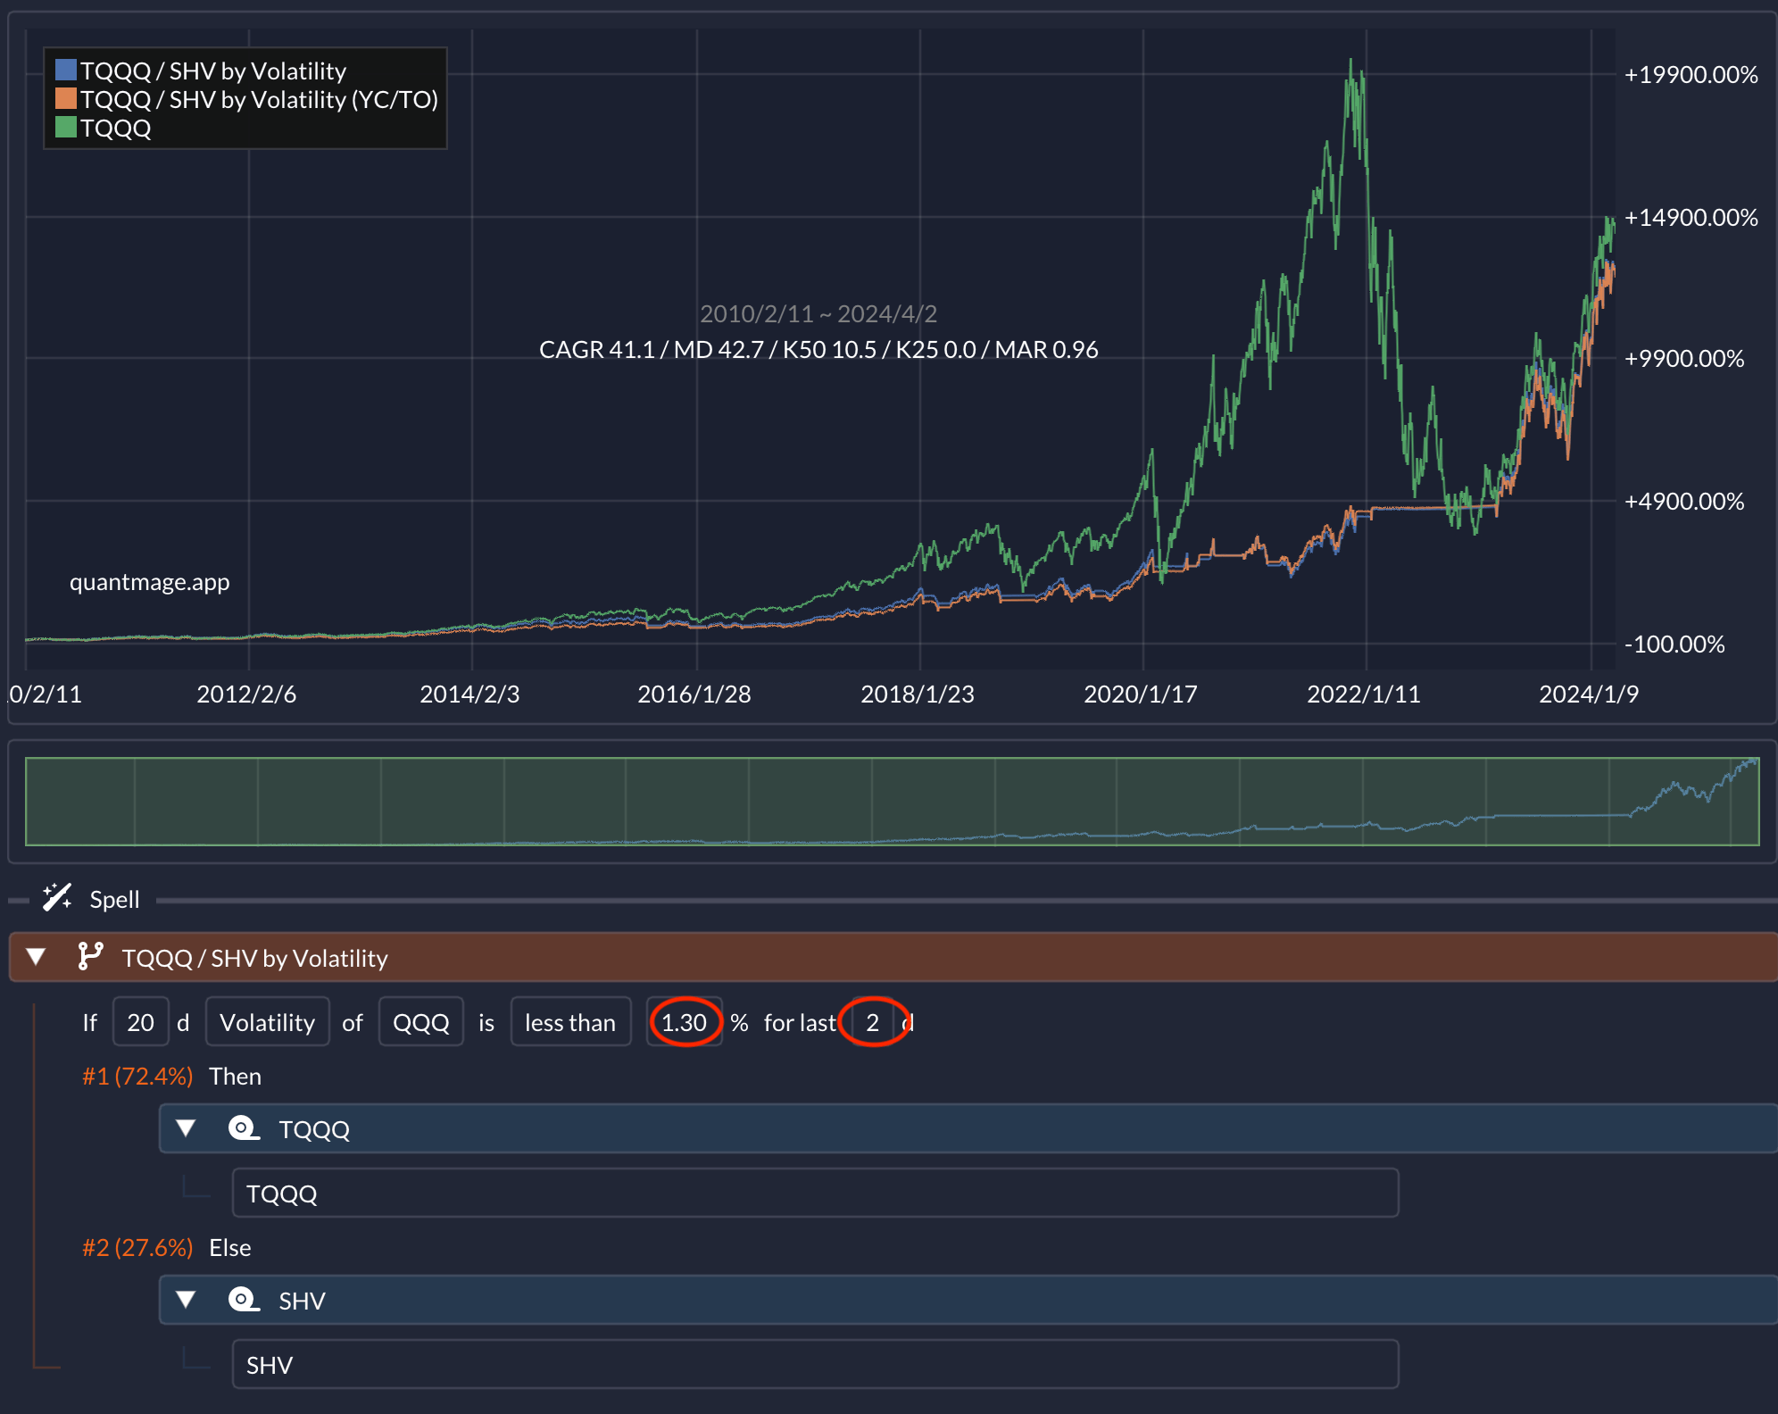Click the +9900.00% y-axis label

tap(1683, 358)
